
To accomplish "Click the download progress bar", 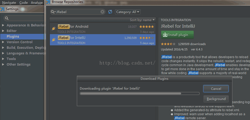I will [x=140, y=94].
